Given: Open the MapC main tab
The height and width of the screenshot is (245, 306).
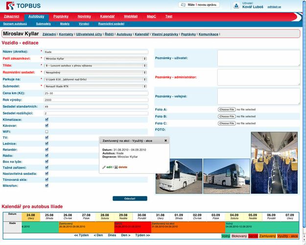Looking at the screenshot, I should [x=151, y=17].
